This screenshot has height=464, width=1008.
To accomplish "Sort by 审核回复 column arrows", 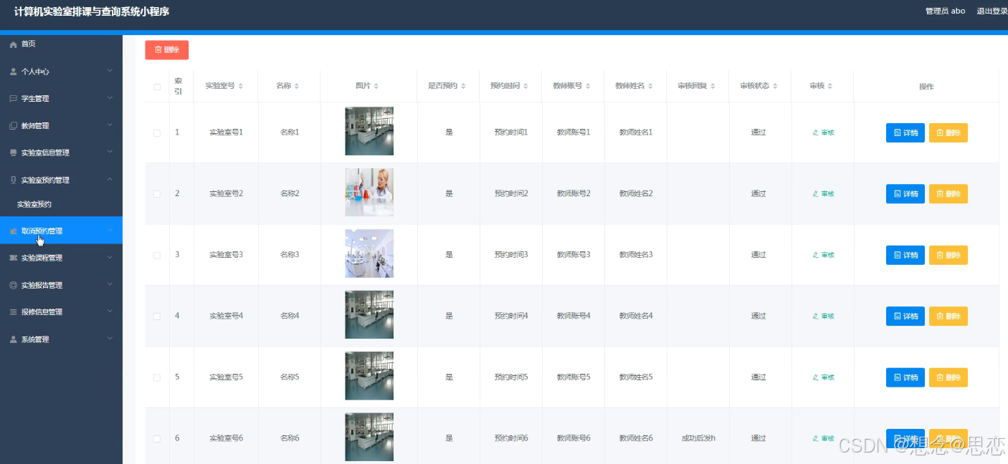I will (713, 86).
